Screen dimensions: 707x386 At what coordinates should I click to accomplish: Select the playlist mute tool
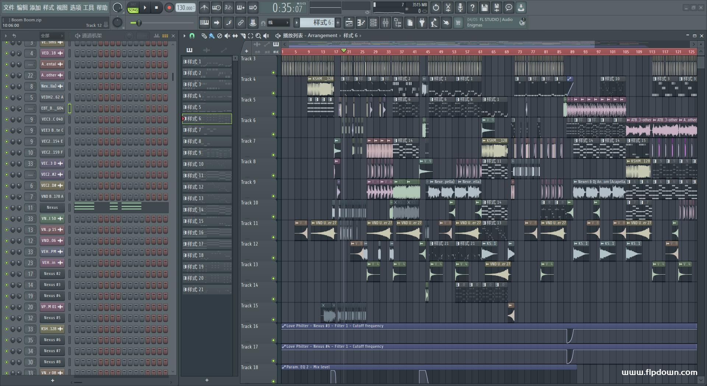227,36
